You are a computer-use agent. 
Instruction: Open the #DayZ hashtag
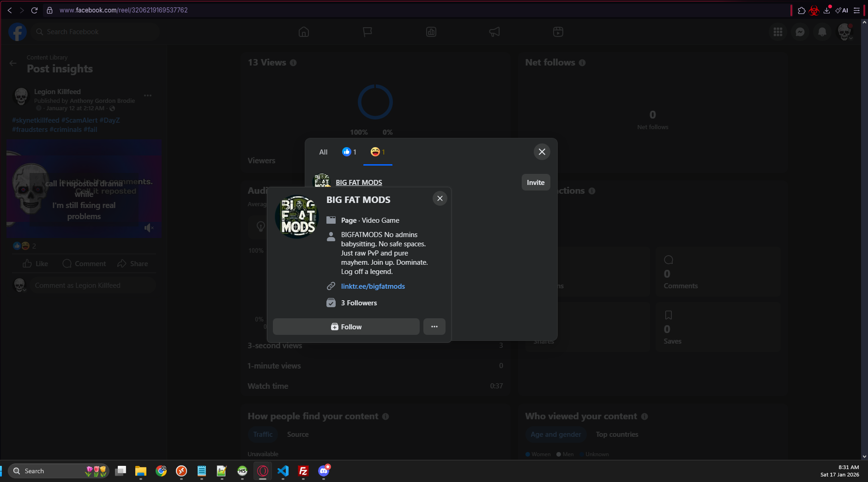point(109,120)
